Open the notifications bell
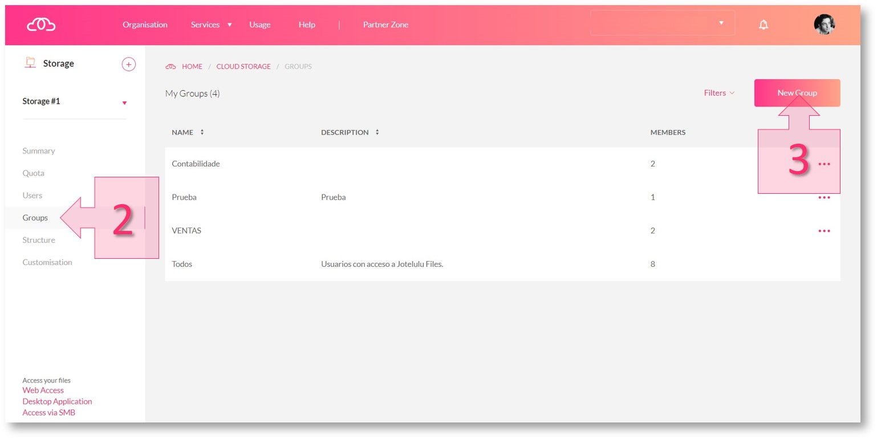 [763, 25]
